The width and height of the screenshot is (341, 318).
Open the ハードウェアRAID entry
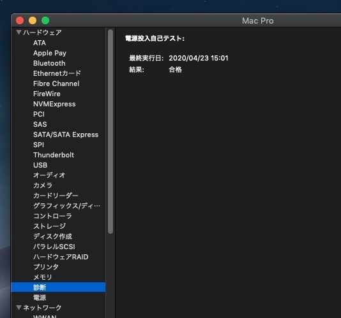coord(61,257)
